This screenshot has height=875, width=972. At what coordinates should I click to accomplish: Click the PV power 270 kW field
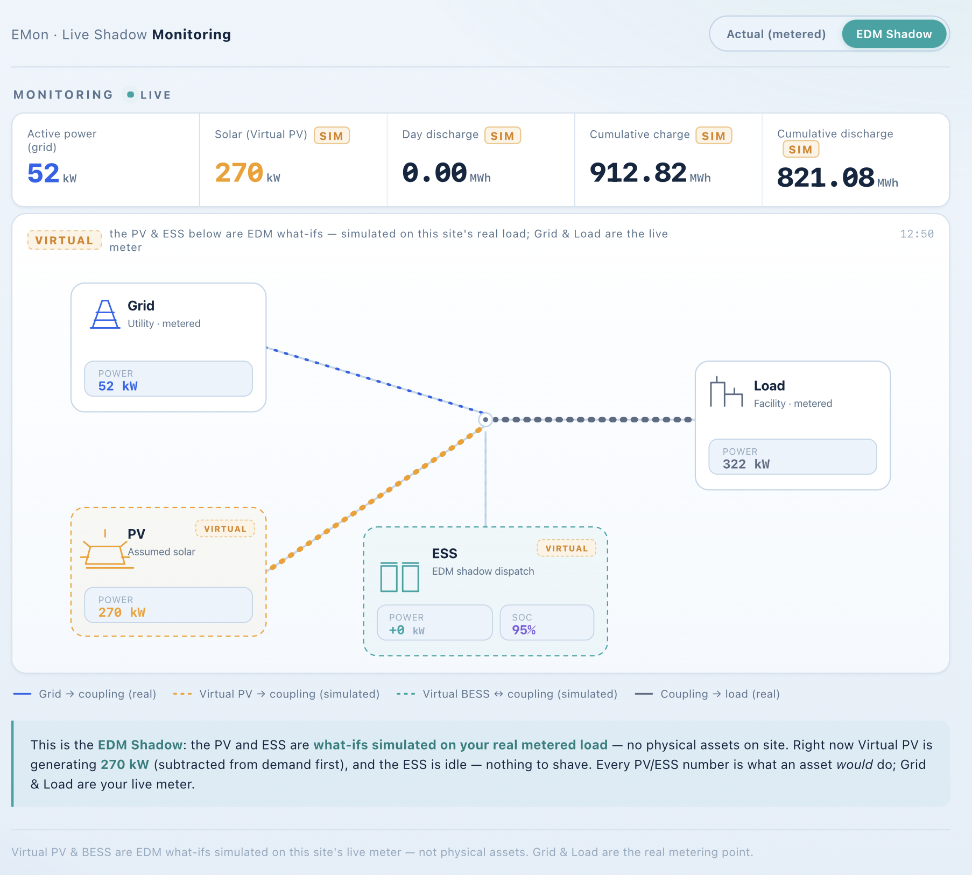coord(168,605)
